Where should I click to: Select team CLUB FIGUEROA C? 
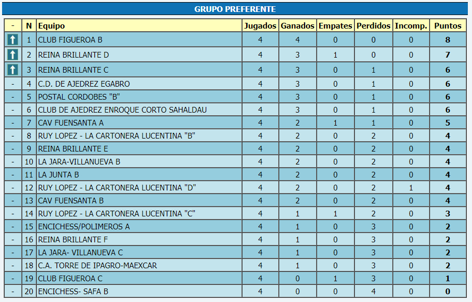(x=70, y=278)
